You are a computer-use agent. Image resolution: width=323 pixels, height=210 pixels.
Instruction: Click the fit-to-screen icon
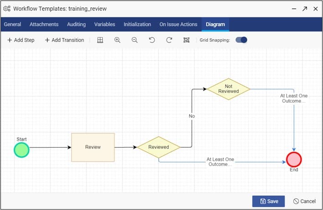tap(186, 40)
